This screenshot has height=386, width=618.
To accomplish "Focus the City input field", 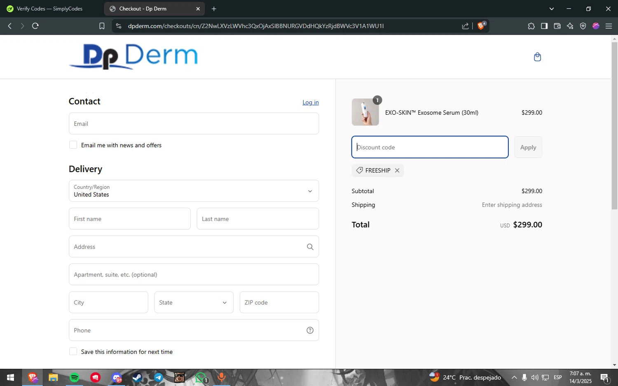I will point(108,302).
